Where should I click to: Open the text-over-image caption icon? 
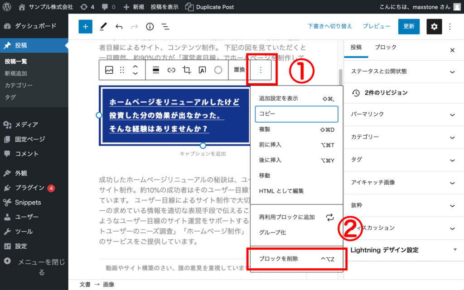coord(203,71)
